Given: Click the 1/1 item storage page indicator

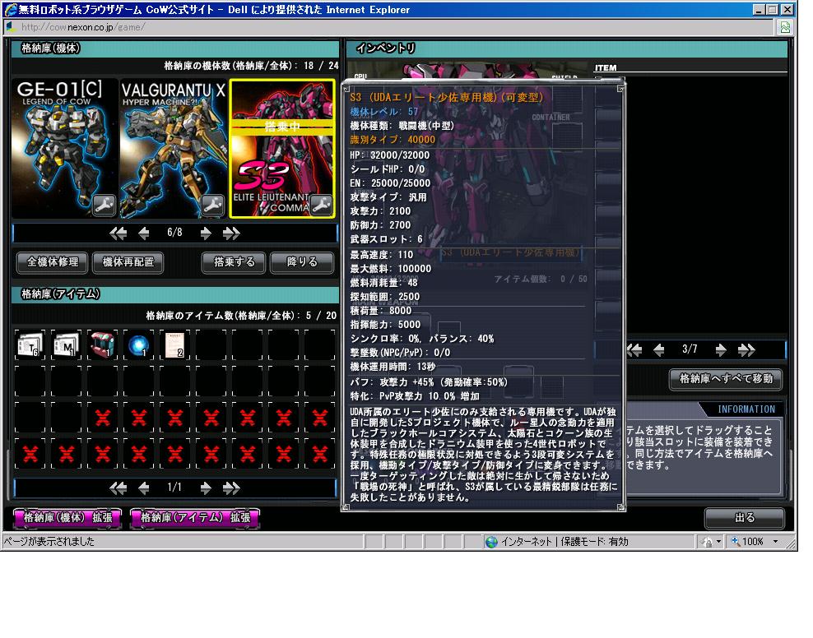Looking at the screenshot, I should pyautogui.click(x=174, y=488).
